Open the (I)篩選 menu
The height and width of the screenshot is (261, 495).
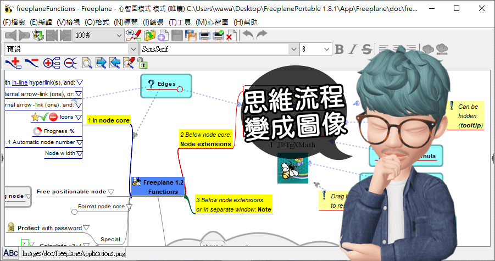click(153, 23)
